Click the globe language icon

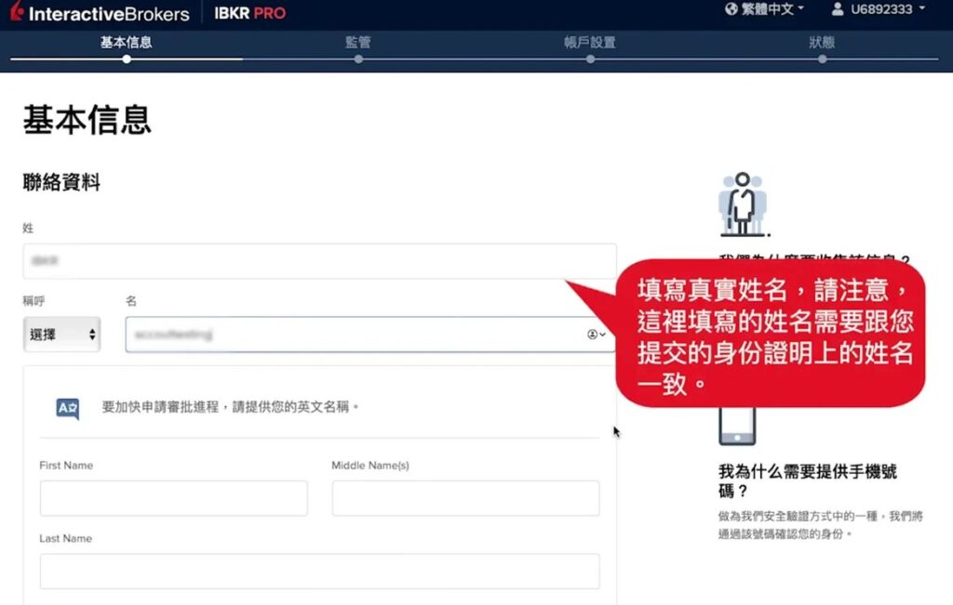[732, 10]
